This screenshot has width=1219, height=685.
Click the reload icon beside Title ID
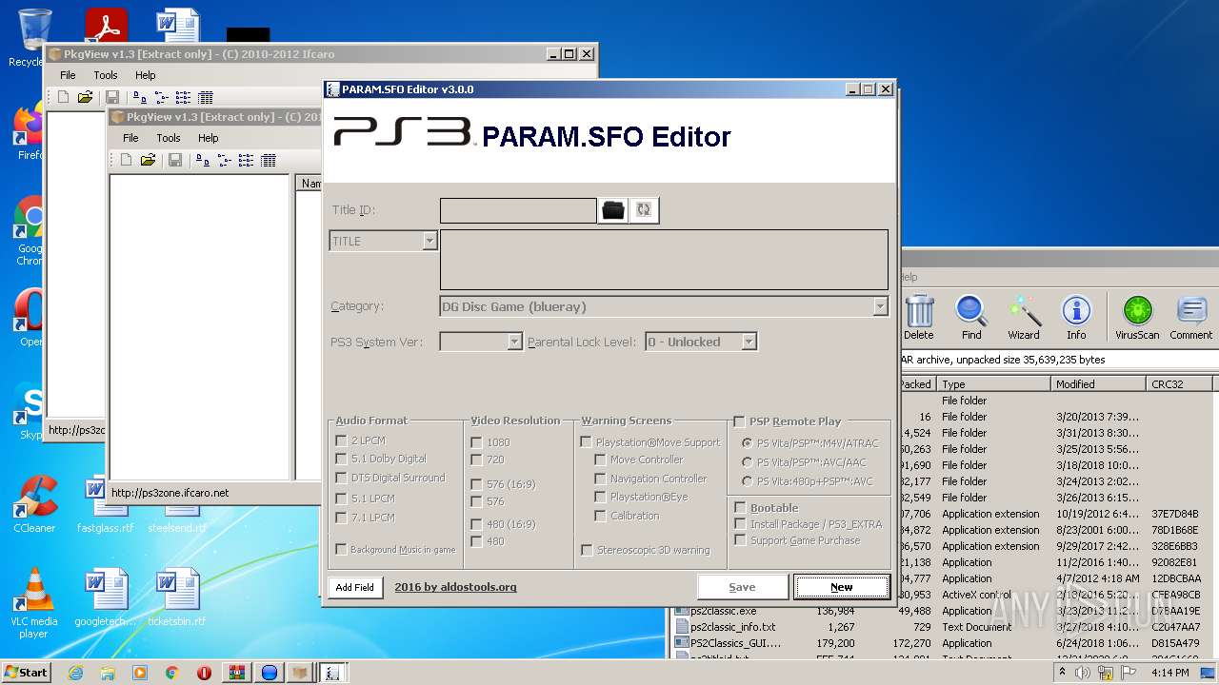coord(644,210)
